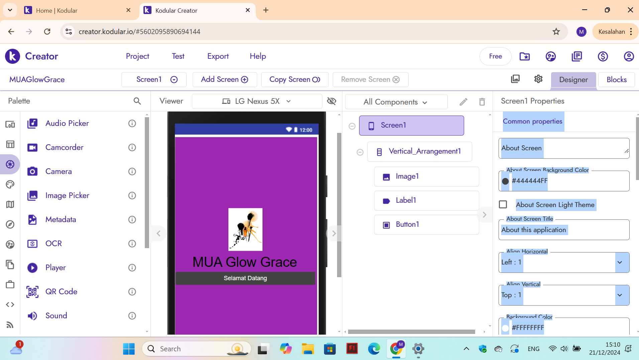Click the rename component pencil icon
This screenshot has width=639, height=360.
(x=463, y=102)
